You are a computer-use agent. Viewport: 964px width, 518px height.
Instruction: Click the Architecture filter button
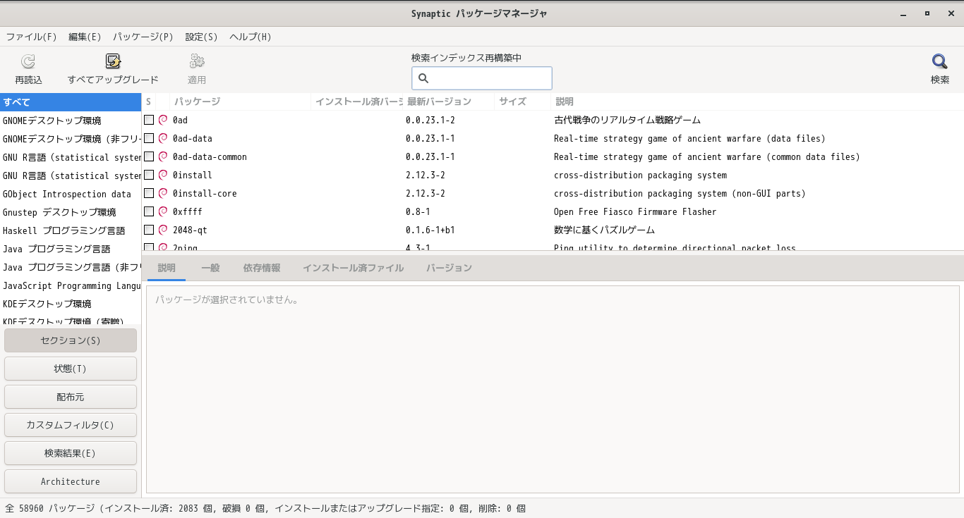[x=71, y=481]
